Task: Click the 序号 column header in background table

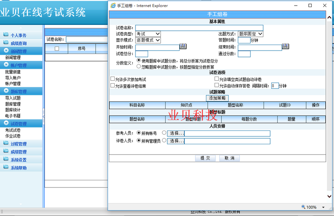Action: pyautogui.click(x=82, y=49)
